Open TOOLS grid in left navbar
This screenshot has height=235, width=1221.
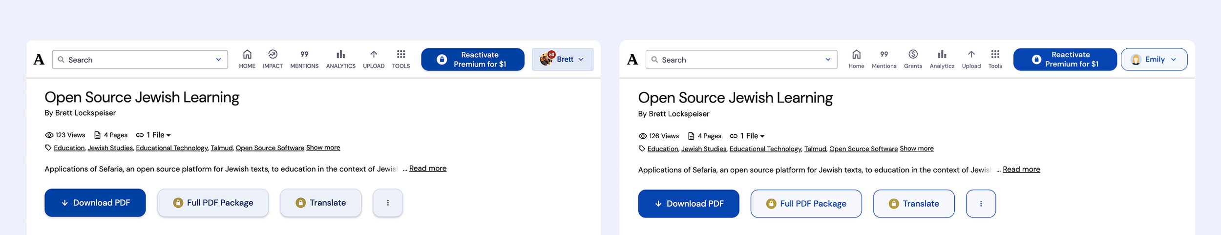point(401,59)
